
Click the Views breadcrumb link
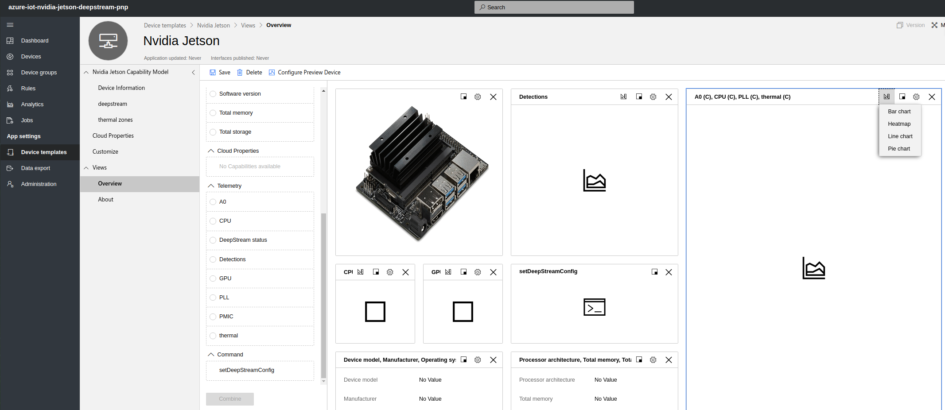(248, 25)
